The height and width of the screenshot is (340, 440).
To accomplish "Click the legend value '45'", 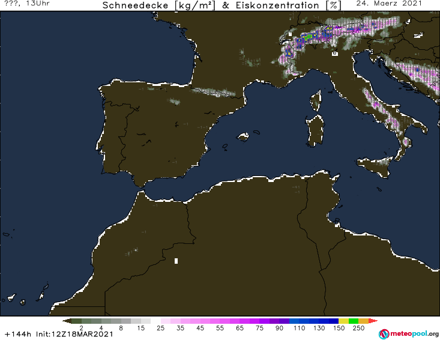I will pyautogui.click(x=200, y=328).
